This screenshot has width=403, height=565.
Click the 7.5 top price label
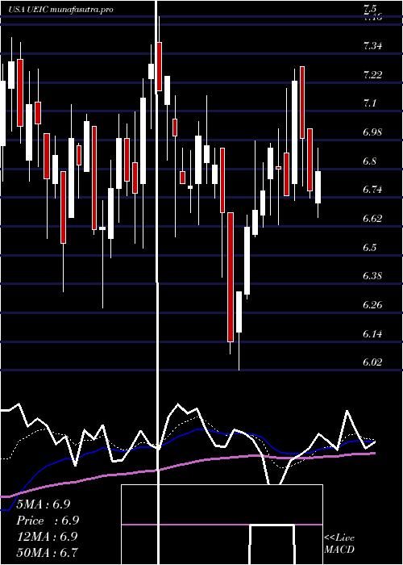tap(370, 9)
